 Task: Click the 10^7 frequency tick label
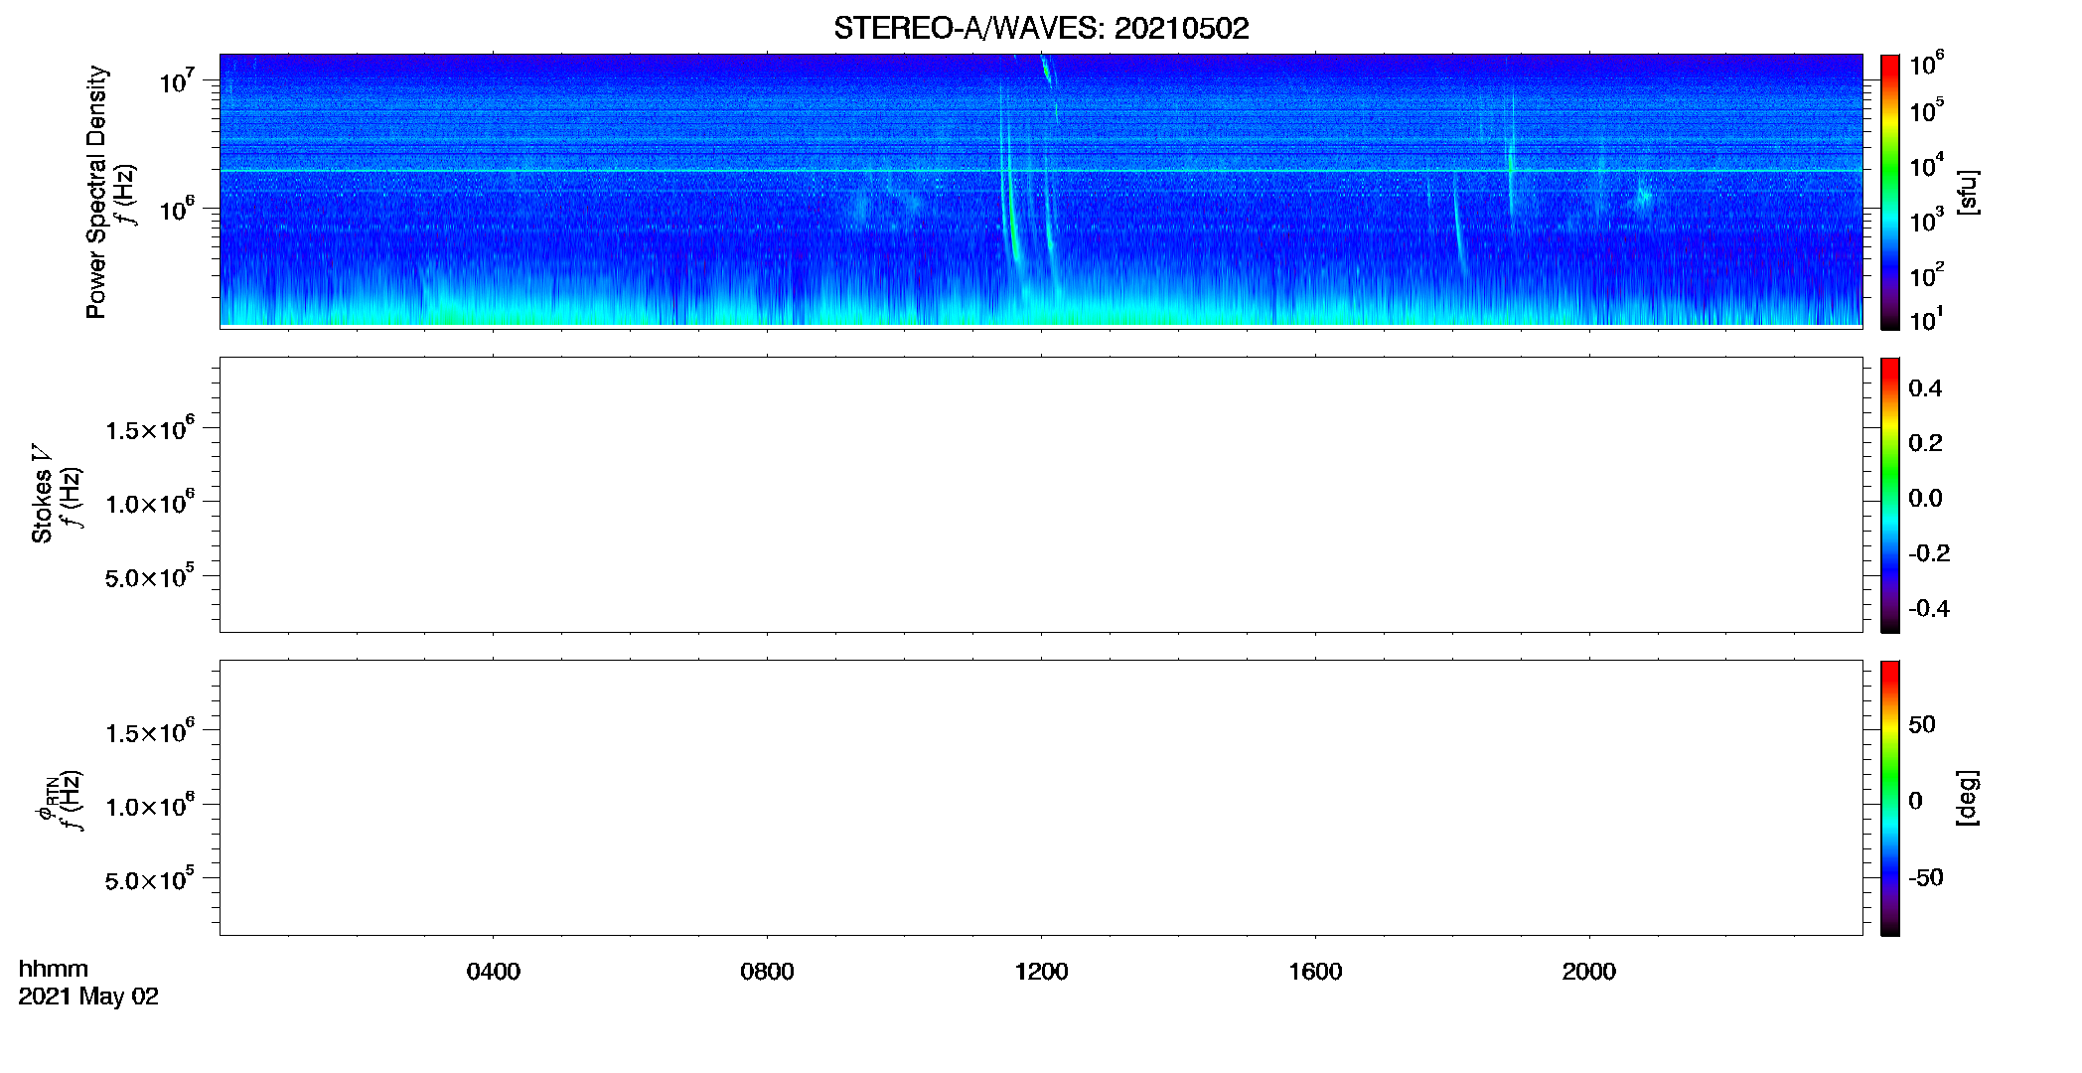tap(177, 81)
